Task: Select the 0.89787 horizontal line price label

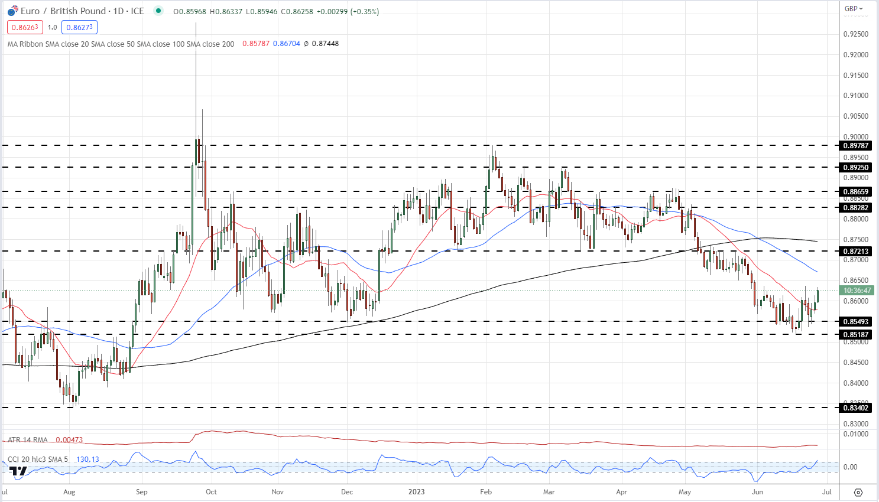Action: point(855,146)
